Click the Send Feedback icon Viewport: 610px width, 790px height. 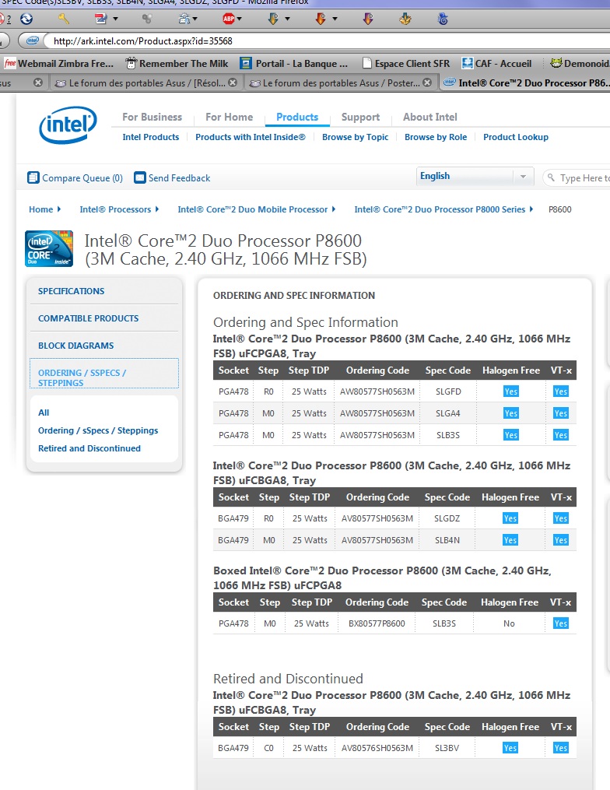[x=140, y=177]
